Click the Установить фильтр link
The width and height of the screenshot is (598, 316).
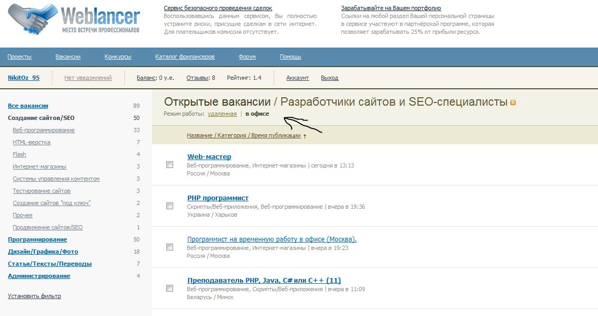(34, 296)
